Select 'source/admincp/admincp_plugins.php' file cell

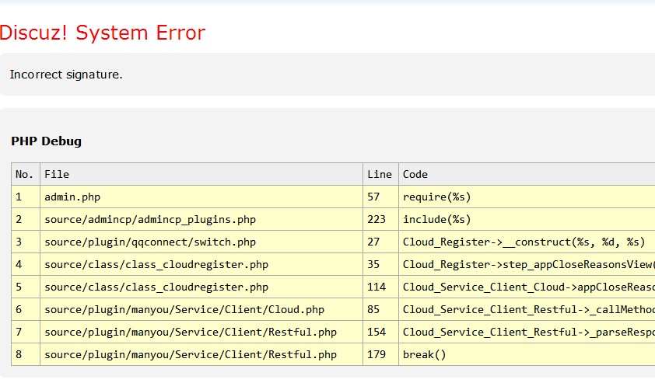click(201, 219)
